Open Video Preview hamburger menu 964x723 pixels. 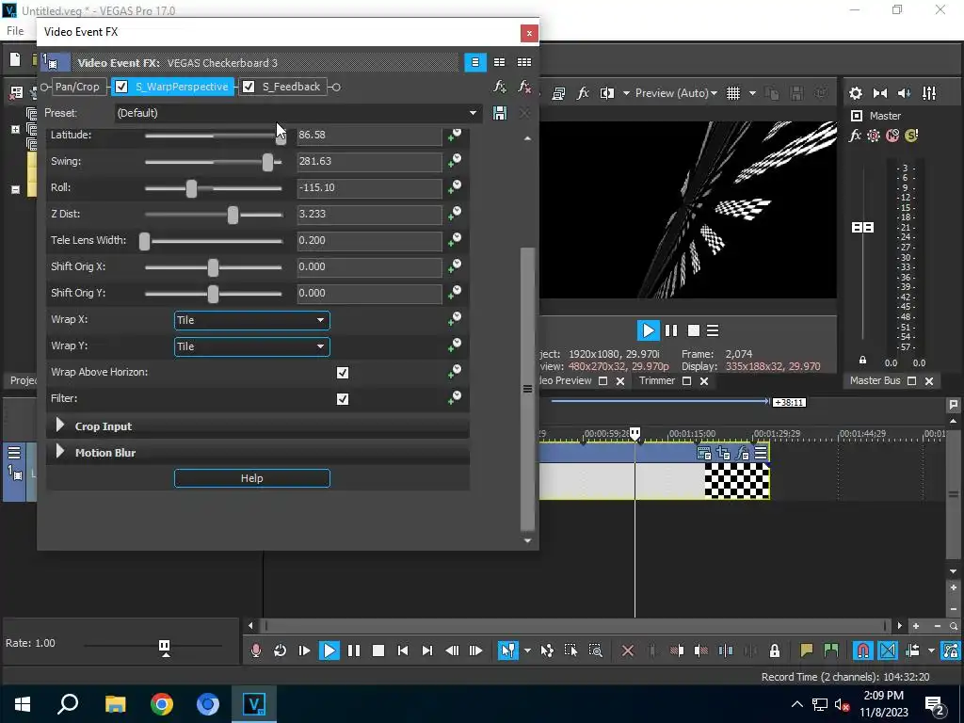pos(714,330)
